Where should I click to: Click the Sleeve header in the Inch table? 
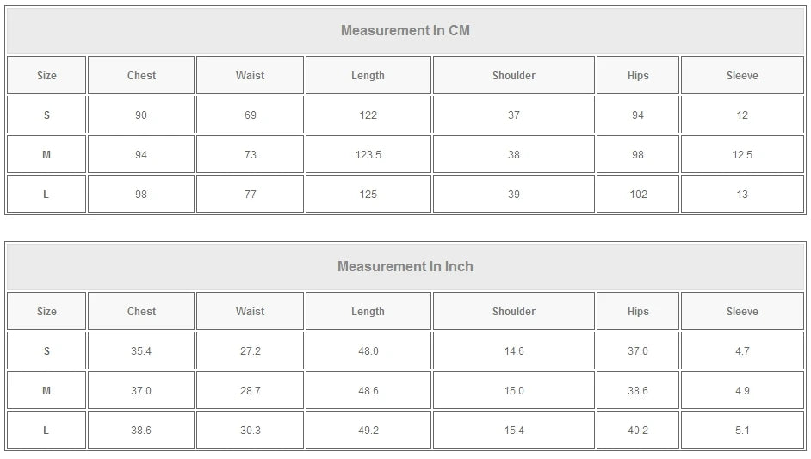click(x=742, y=312)
